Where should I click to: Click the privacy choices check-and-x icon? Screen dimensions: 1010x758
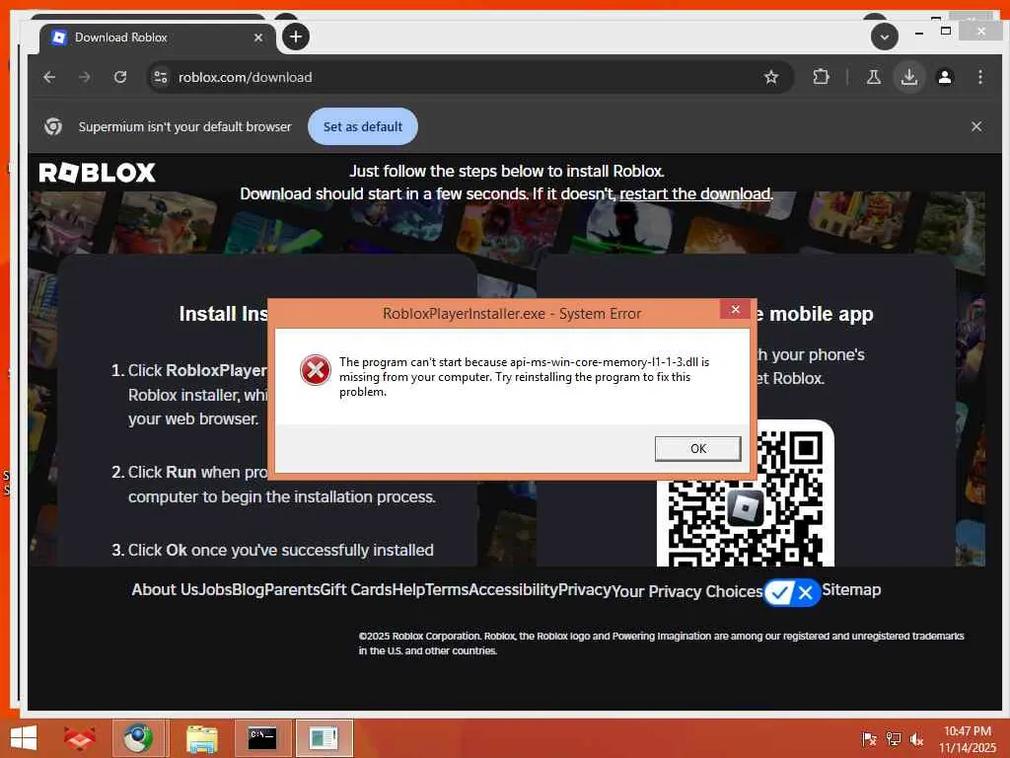[x=792, y=592]
